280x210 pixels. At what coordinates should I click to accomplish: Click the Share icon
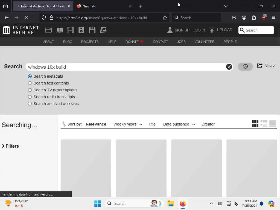point(260,66)
